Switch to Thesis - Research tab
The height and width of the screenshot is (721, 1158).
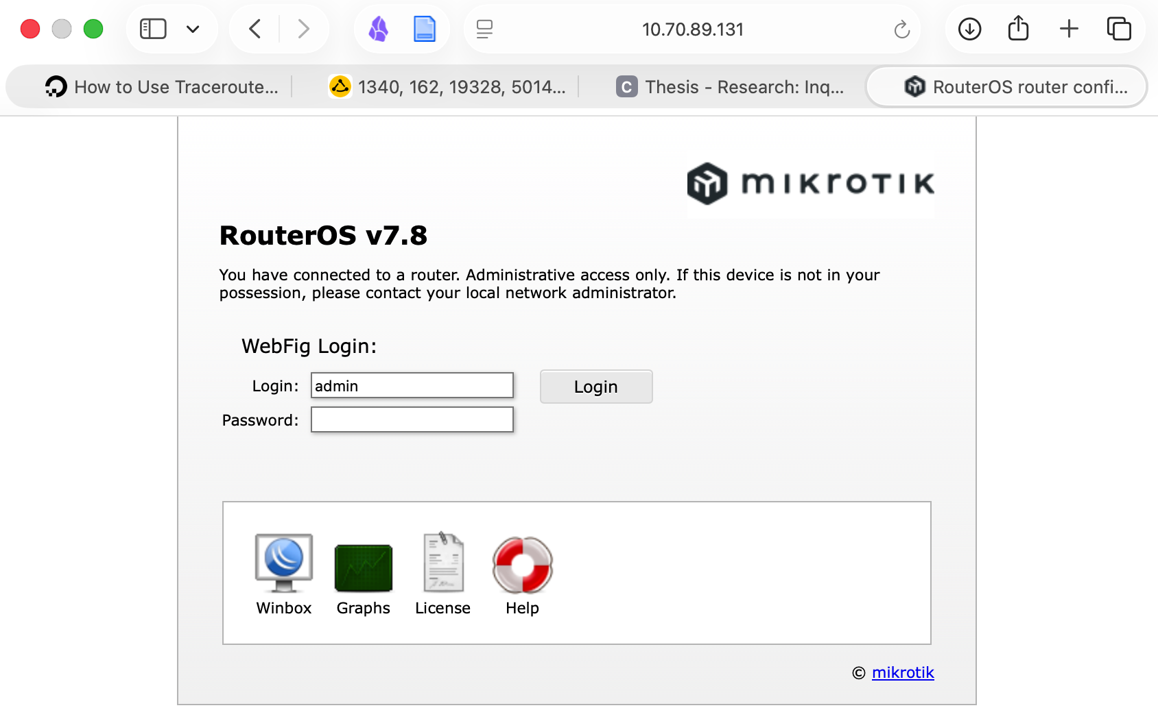pyautogui.click(x=731, y=87)
